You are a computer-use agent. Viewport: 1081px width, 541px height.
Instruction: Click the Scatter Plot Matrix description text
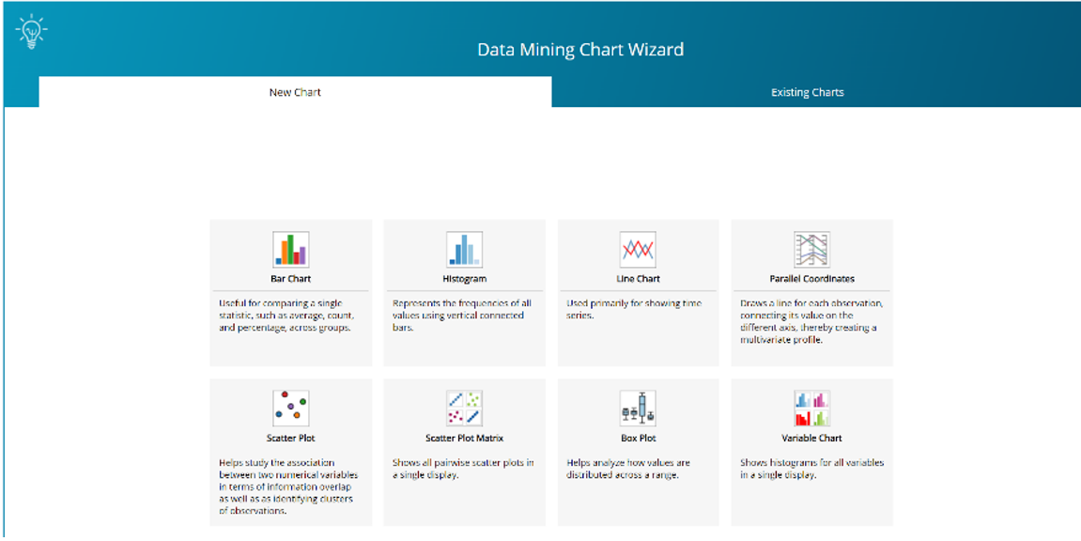tap(464, 468)
